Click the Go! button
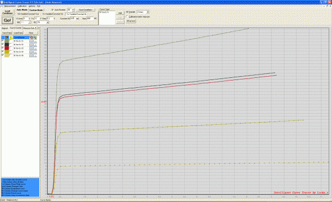 click(7, 20)
